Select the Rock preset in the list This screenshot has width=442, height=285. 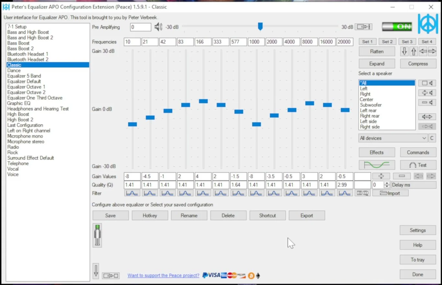click(13, 153)
